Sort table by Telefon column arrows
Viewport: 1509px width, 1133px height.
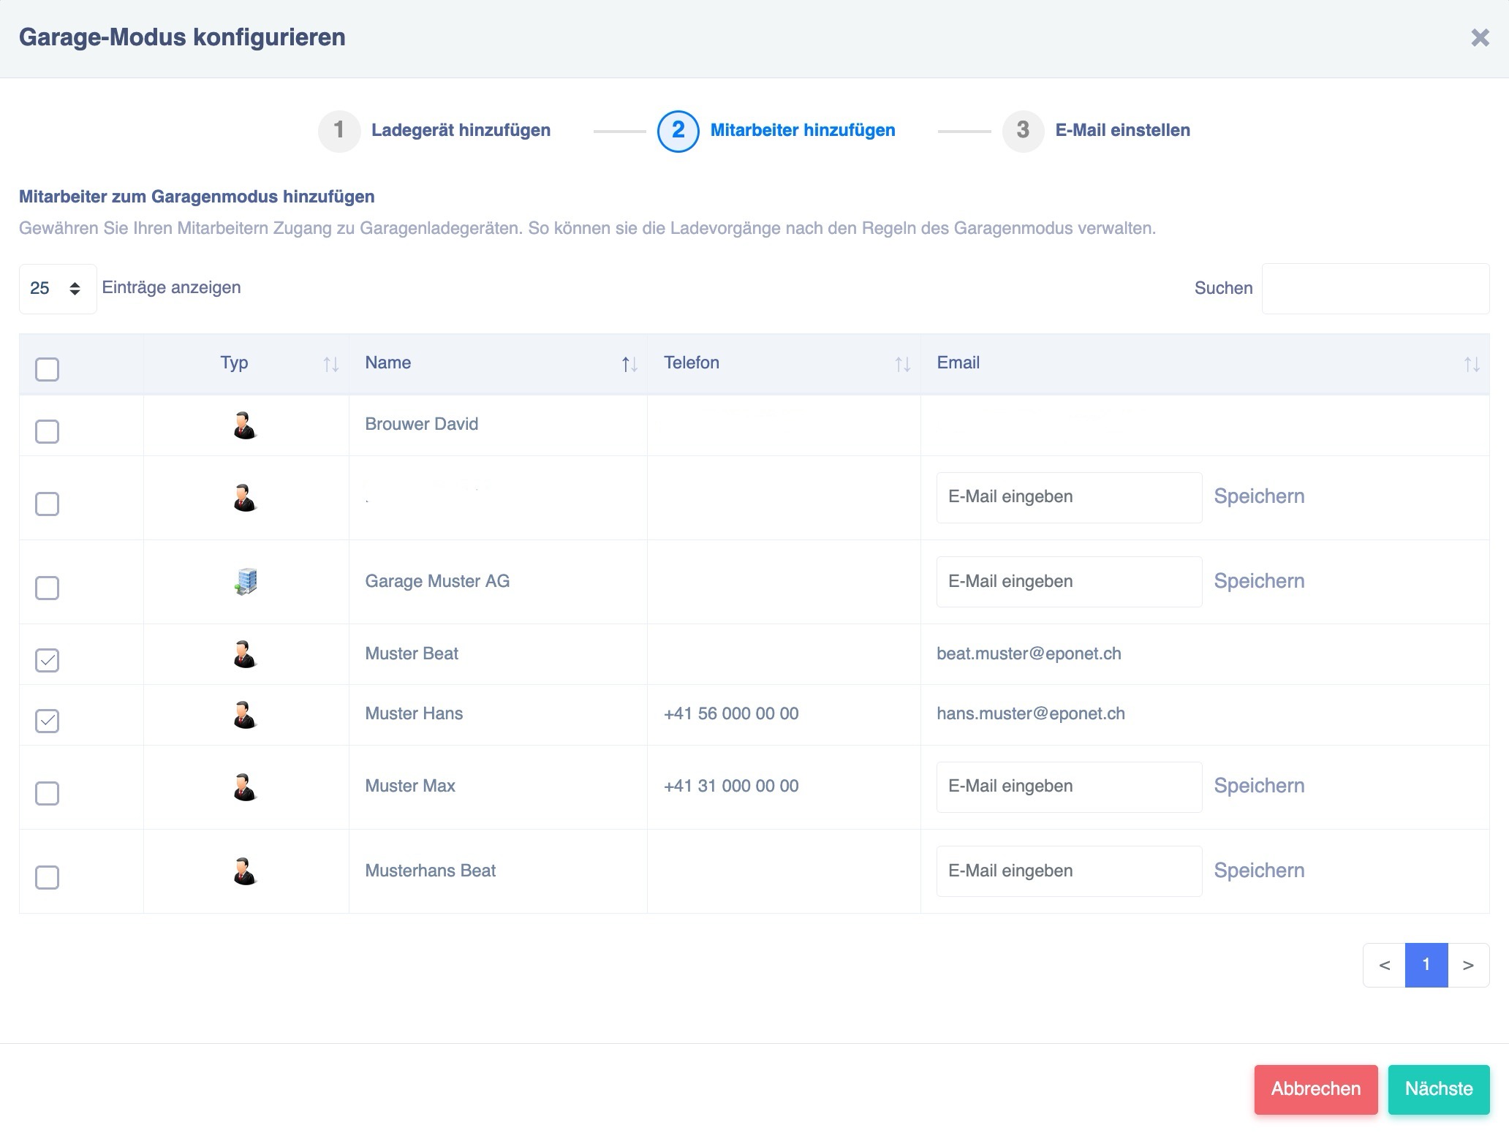[902, 364]
